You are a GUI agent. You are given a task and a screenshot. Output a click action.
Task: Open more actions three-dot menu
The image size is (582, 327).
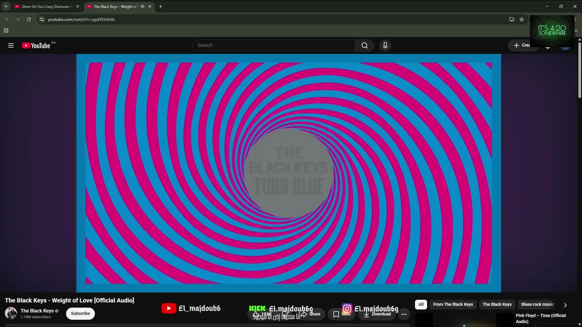(404, 314)
